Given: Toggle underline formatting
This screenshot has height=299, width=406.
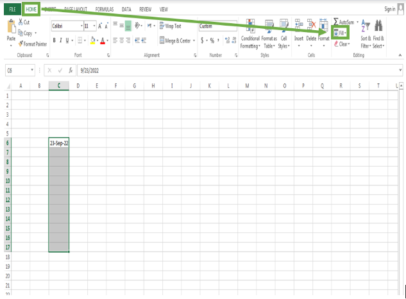Looking at the screenshot, I should pyautogui.click(x=67, y=40).
